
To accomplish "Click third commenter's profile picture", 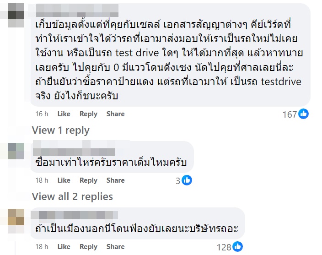I will tap(16, 217).
